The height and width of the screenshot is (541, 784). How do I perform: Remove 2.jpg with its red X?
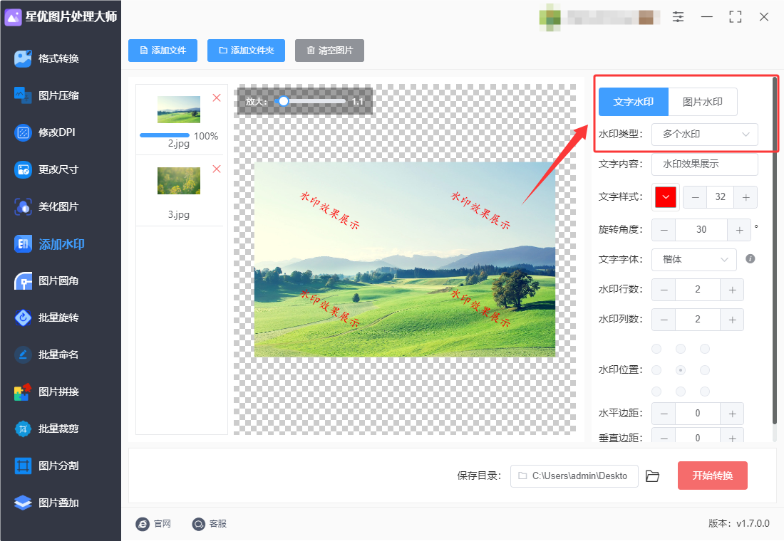click(217, 98)
